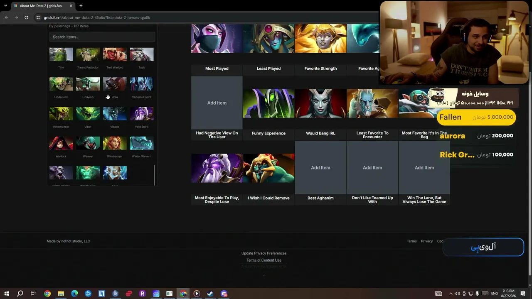This screenshot has width=532, height=299.
Task: Open the Funny Experience hero cell
Action: pyautogui.click(x=268, y=103)
